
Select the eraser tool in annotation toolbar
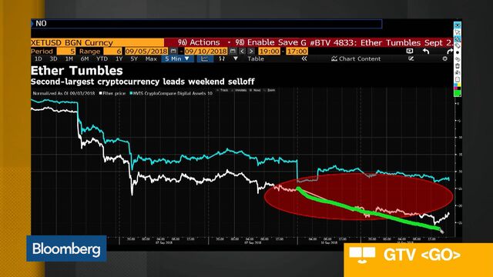tap(458, 46)
